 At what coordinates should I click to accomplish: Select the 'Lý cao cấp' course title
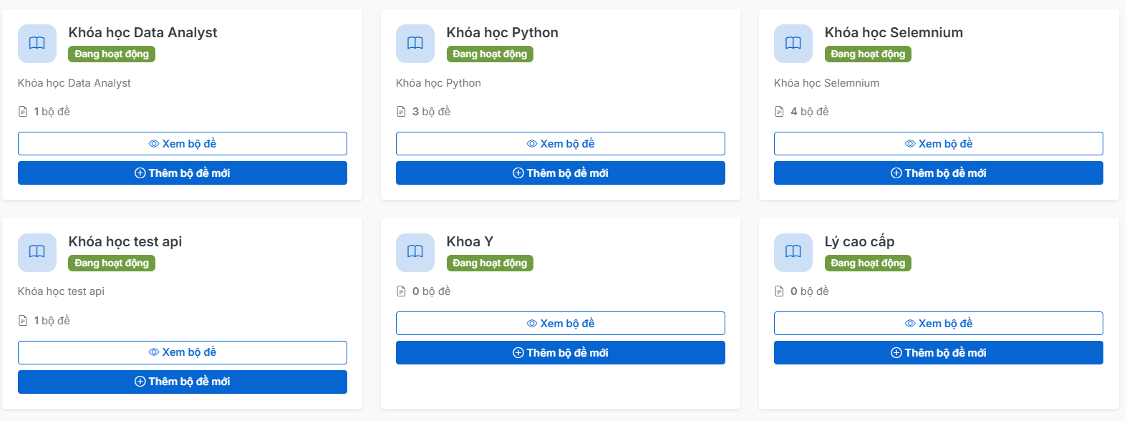[859, 242]
